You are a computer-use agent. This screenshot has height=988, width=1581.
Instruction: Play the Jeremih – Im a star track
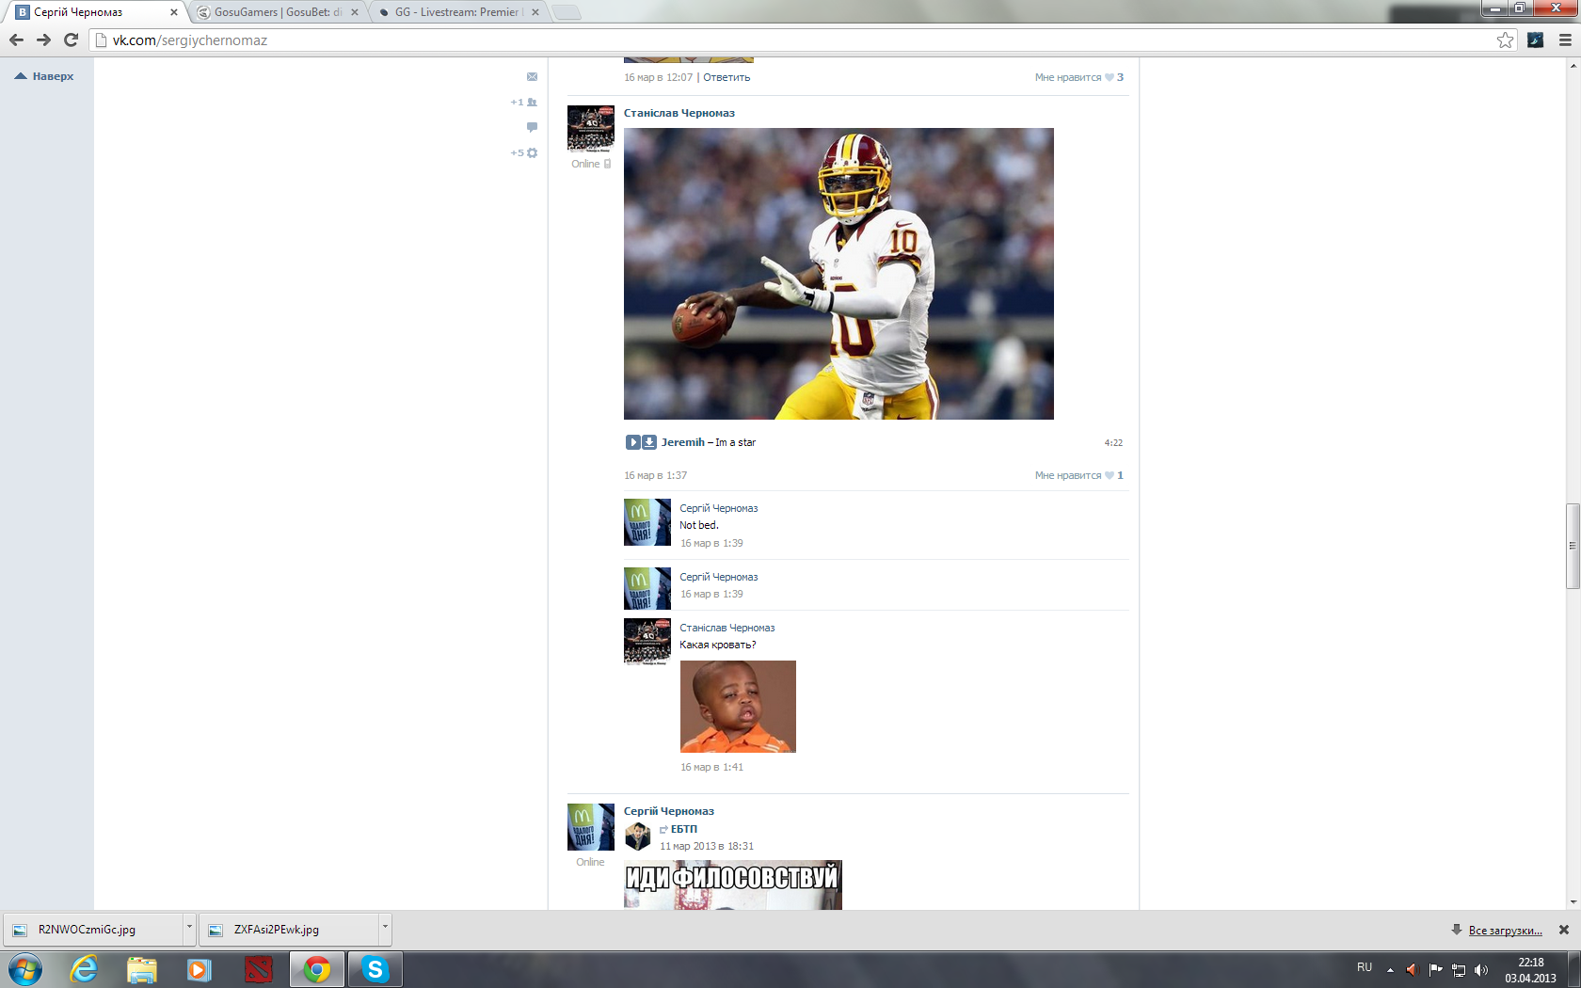[x=632, y=442]
